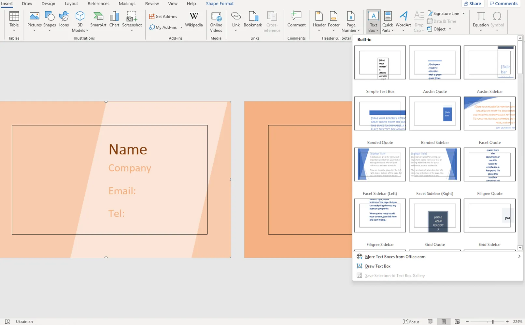Open the Shapes gallery
525x325 pixels.
[50, 21]
